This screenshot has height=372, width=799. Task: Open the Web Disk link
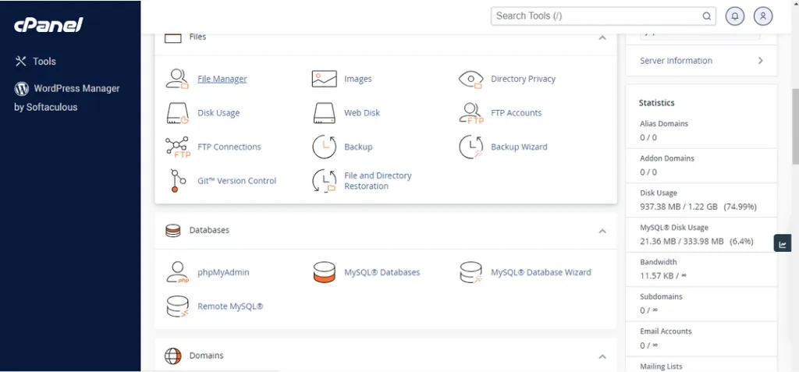(x=362, y=113)
